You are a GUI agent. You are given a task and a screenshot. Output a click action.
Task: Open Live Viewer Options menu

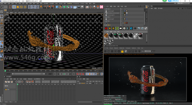(x=134, y=48)
